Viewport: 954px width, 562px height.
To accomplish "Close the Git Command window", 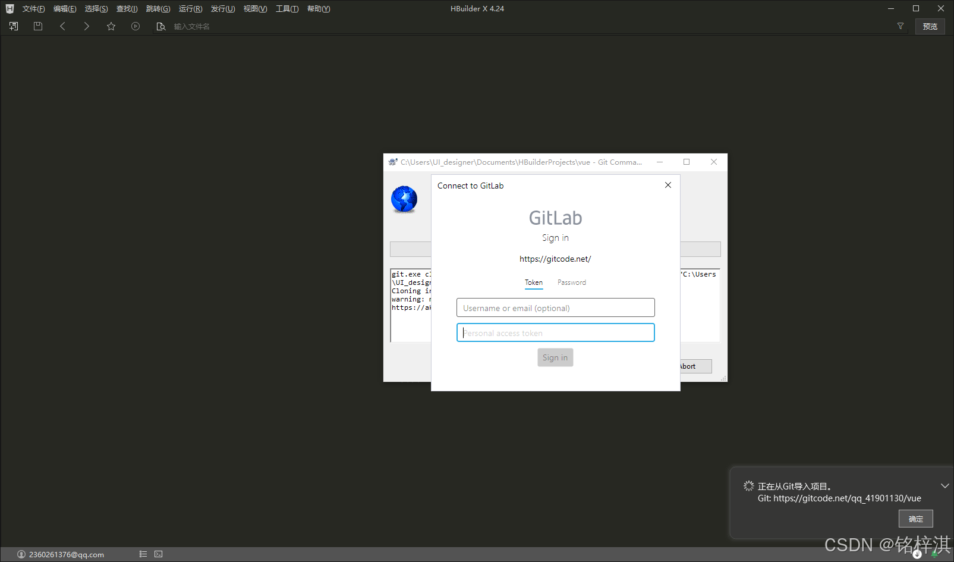I will tap(714, 162).
